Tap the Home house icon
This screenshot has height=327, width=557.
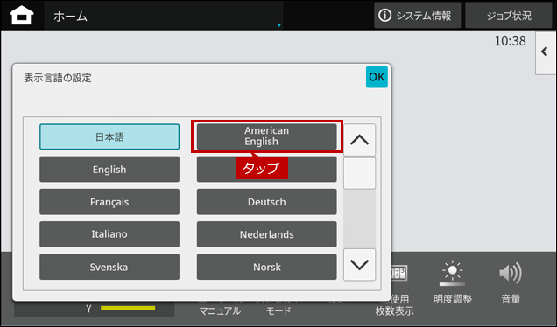coord(22,16)
